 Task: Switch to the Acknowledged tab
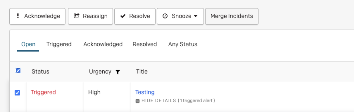[103, 44]
